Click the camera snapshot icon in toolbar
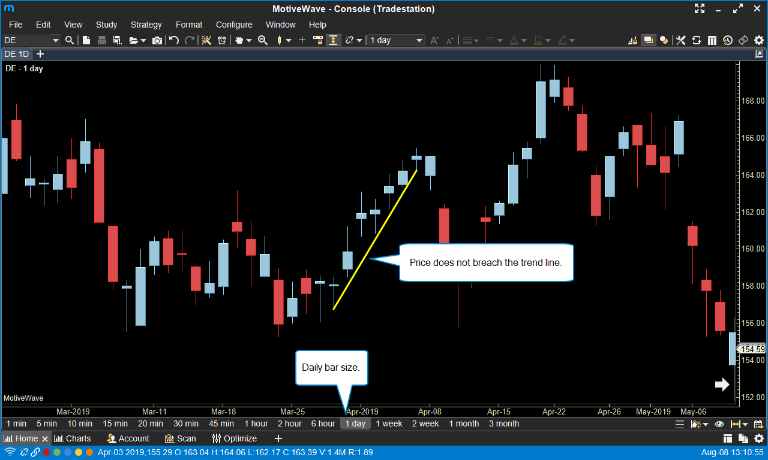Image resolution: width=768 pixels, height=460 pixels. (x=157, y=40)
